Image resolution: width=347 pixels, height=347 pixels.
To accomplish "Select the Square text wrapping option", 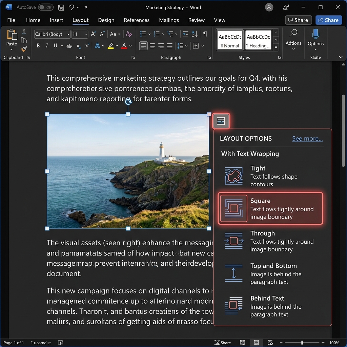I will 270,208.
